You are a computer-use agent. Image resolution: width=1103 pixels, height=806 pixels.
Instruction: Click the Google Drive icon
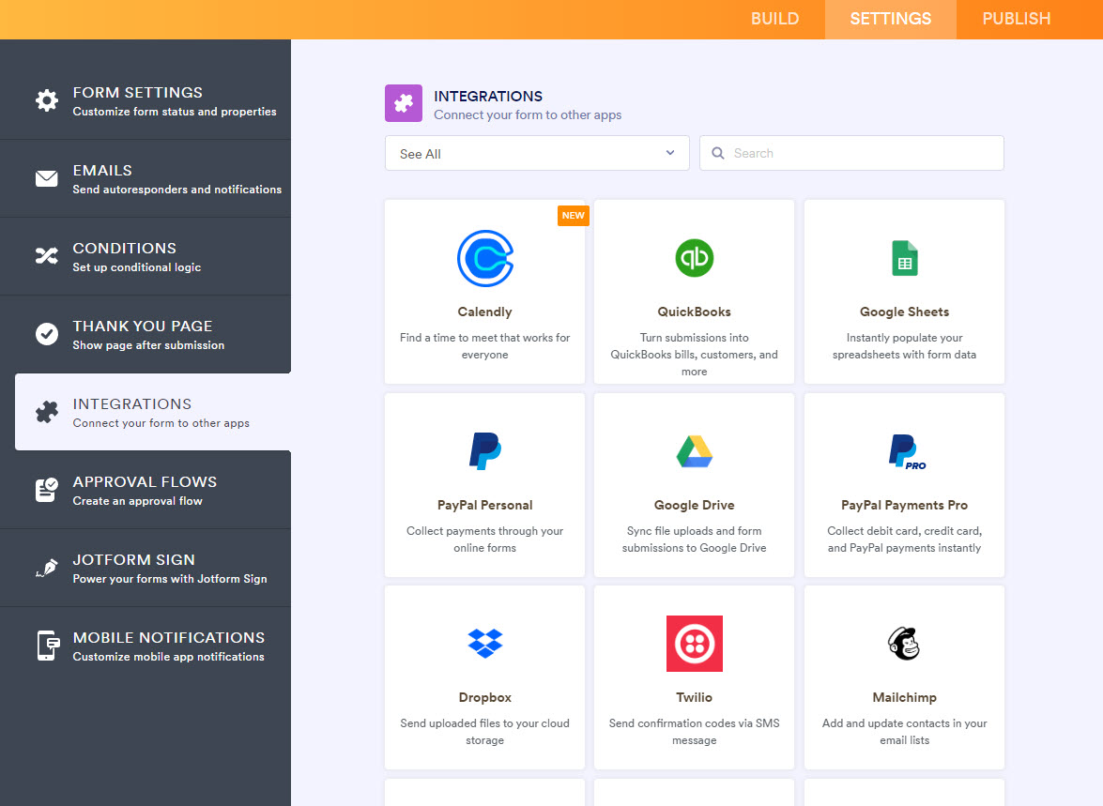(x=694, y=451)
